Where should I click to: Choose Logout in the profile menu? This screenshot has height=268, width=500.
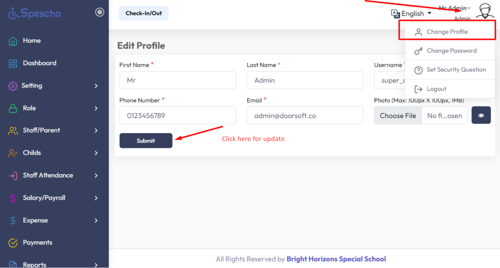[436, 89]
